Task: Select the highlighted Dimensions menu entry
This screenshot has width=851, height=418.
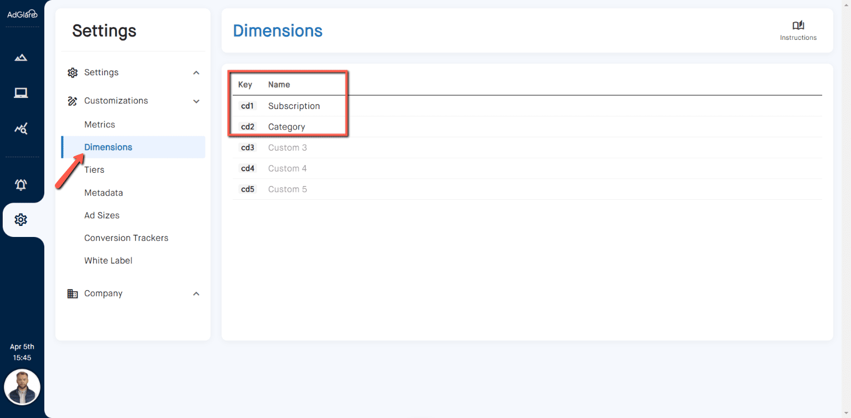Action: [108, 147]
